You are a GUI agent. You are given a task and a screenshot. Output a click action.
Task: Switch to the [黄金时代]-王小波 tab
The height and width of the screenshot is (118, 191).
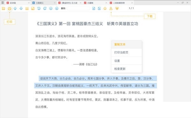tap(69, 3)
